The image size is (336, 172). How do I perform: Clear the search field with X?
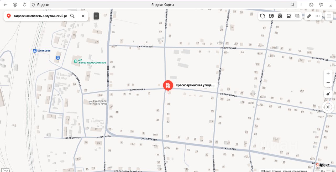click(x=83, y=16)
